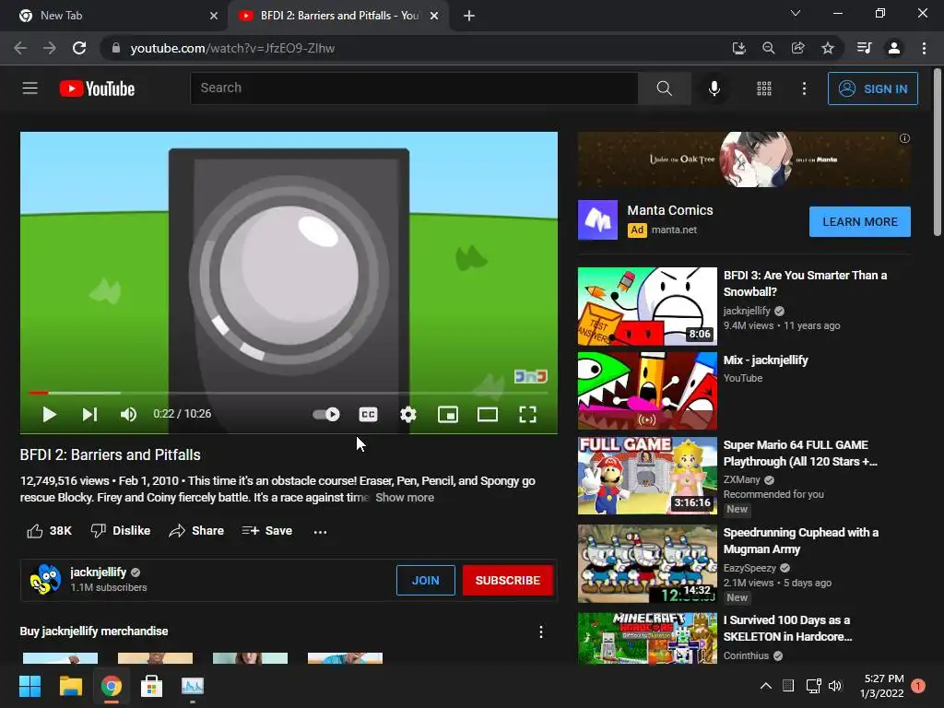Open Mix - jacknjellify playlist thumbnail
944x708 pixels.
[647, 391]
